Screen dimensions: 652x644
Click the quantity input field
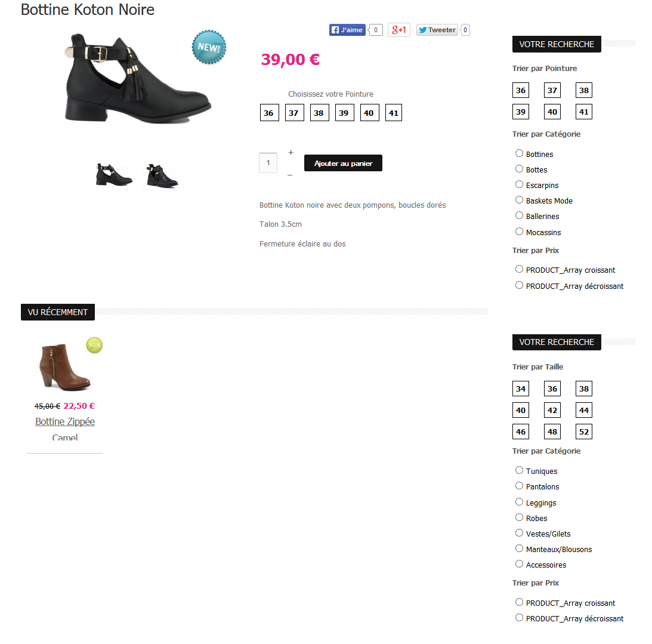[268, 163]
